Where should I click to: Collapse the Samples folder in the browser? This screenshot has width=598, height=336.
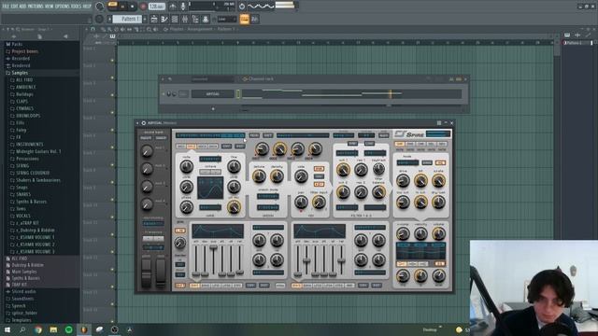click(x=19, y=73)
